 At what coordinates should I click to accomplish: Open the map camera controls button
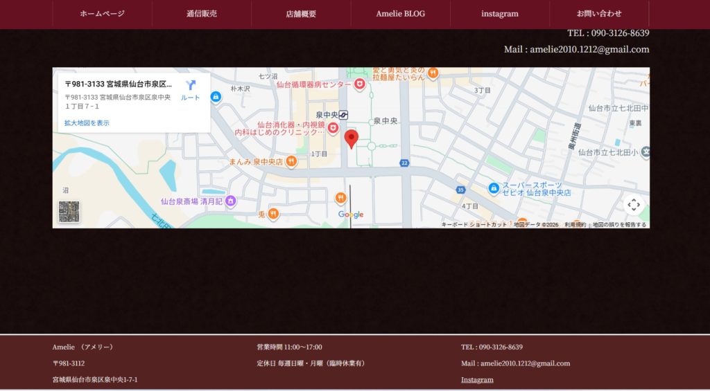[x=633, y=205]
